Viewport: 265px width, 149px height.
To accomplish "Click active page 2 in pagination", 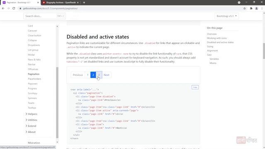I will pos(93,75).
